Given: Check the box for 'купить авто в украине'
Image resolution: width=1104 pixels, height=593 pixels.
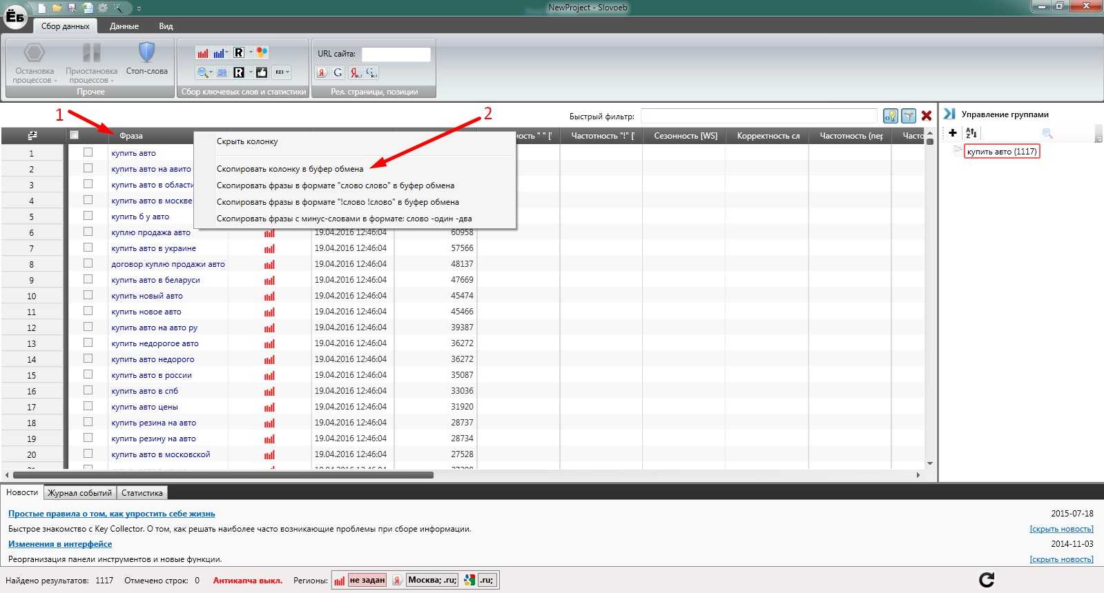Looking at the screenshot, I should point(88,248).
